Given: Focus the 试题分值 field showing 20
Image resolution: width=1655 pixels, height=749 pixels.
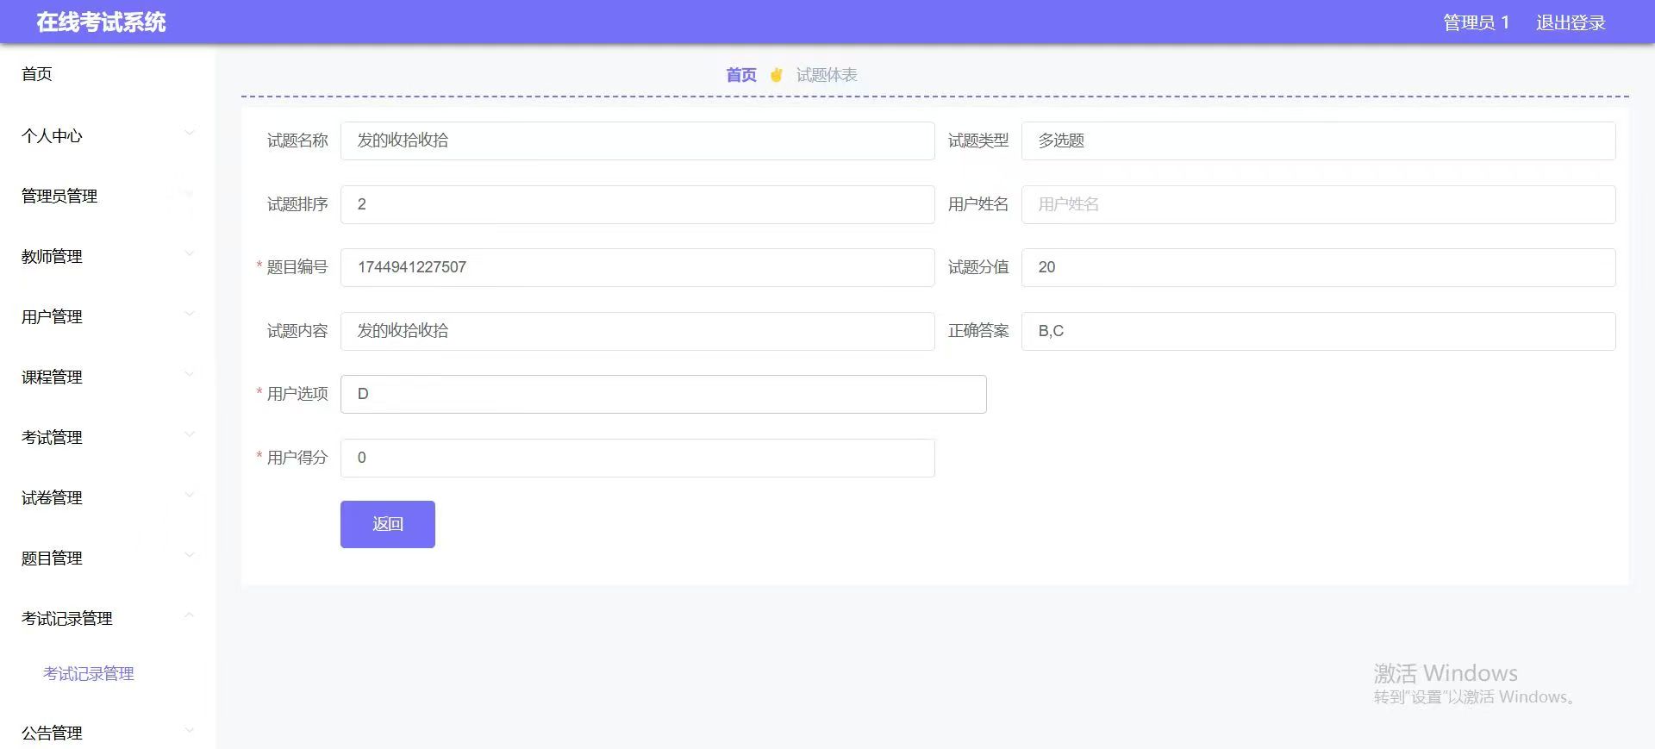Looking at the screenshot, I should click(1319, 267).
